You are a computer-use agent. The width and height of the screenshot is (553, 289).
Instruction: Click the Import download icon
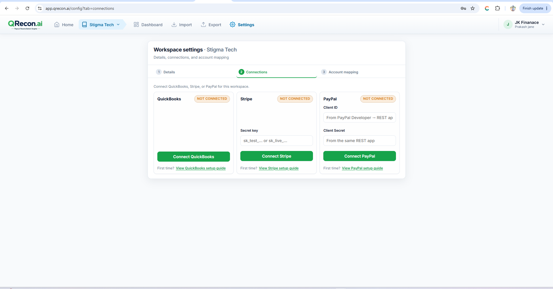[174, 25]
